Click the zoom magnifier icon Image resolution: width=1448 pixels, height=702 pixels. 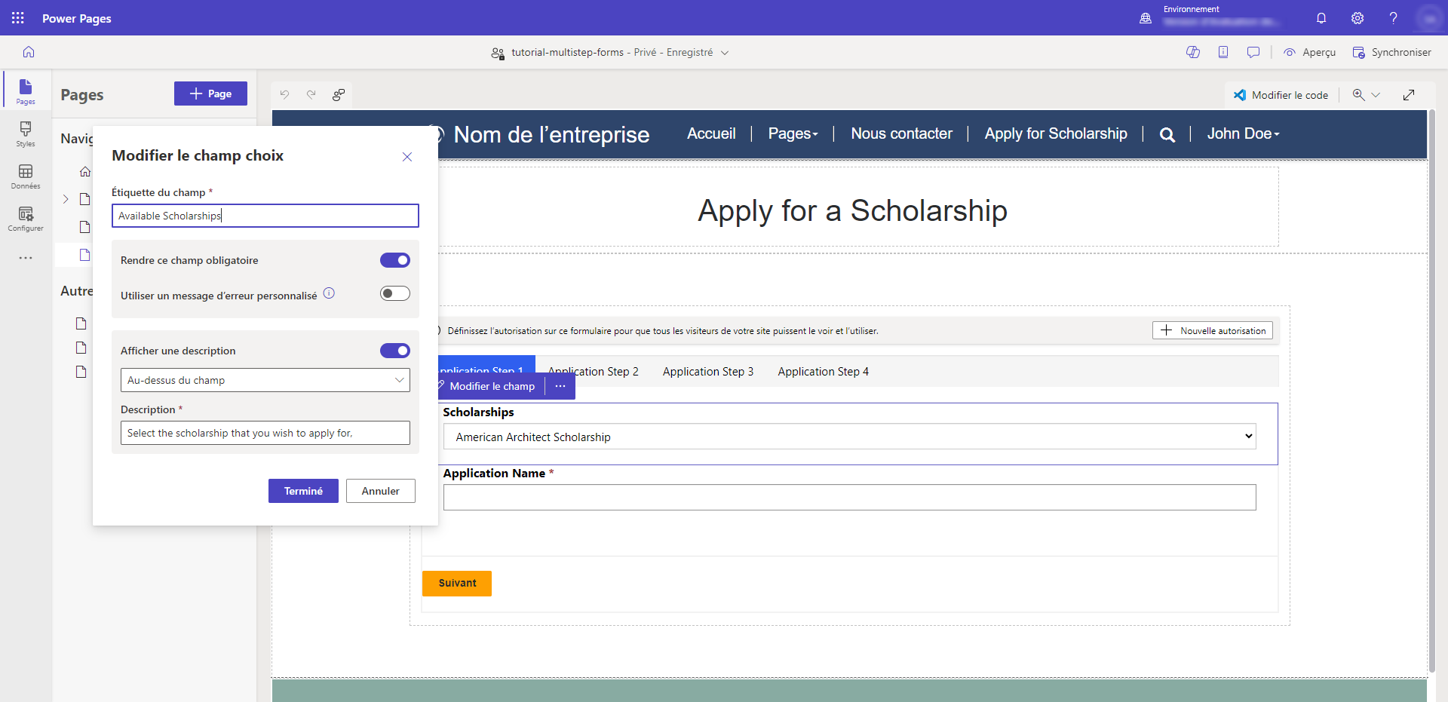(x=1358, y=95)
